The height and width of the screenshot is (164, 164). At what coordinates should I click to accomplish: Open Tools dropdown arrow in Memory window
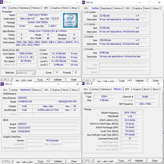tap(129, 160)
